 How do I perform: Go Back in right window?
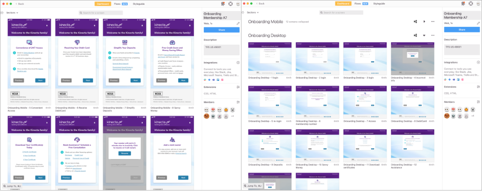click(260, 4)
